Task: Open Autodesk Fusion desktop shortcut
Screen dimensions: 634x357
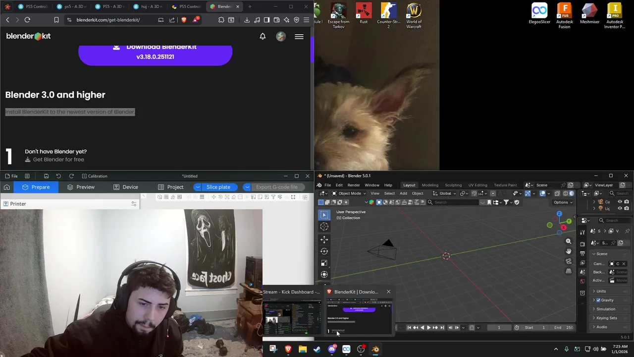Action: pos(565,16)
